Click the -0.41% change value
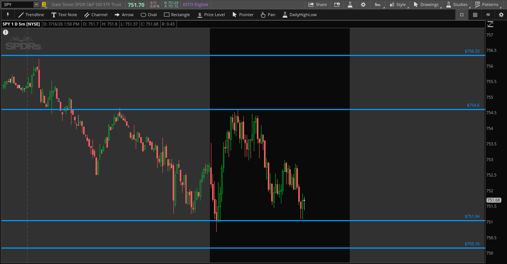Viewport: 507px width, 264px height. coord(154,7)
